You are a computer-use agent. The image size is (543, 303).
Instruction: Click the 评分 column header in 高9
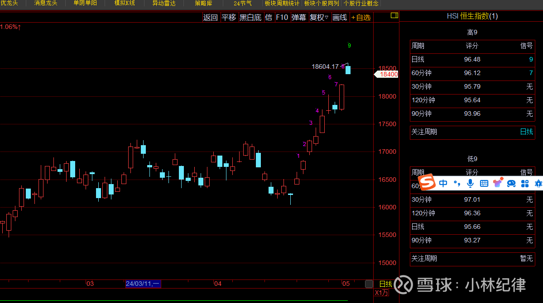coord(472,46)
